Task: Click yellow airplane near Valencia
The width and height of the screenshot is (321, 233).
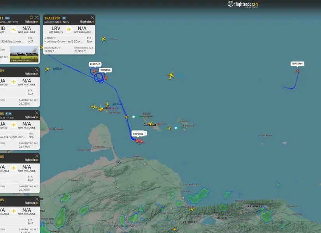Action: (192, 209)
